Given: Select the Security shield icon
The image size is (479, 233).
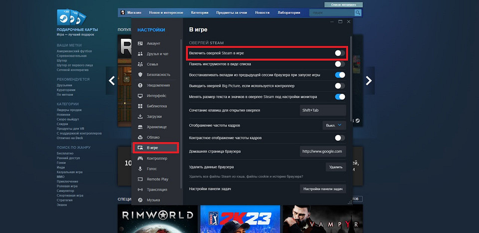Looking at the screenshot, I should [140, 75].
